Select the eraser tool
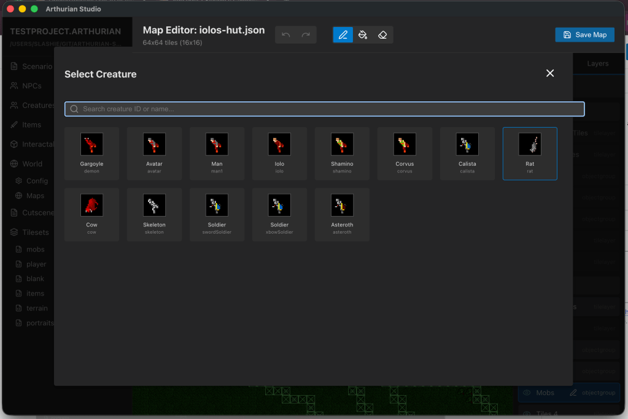This screenshot has height=419, width=628. pos(382,35)
